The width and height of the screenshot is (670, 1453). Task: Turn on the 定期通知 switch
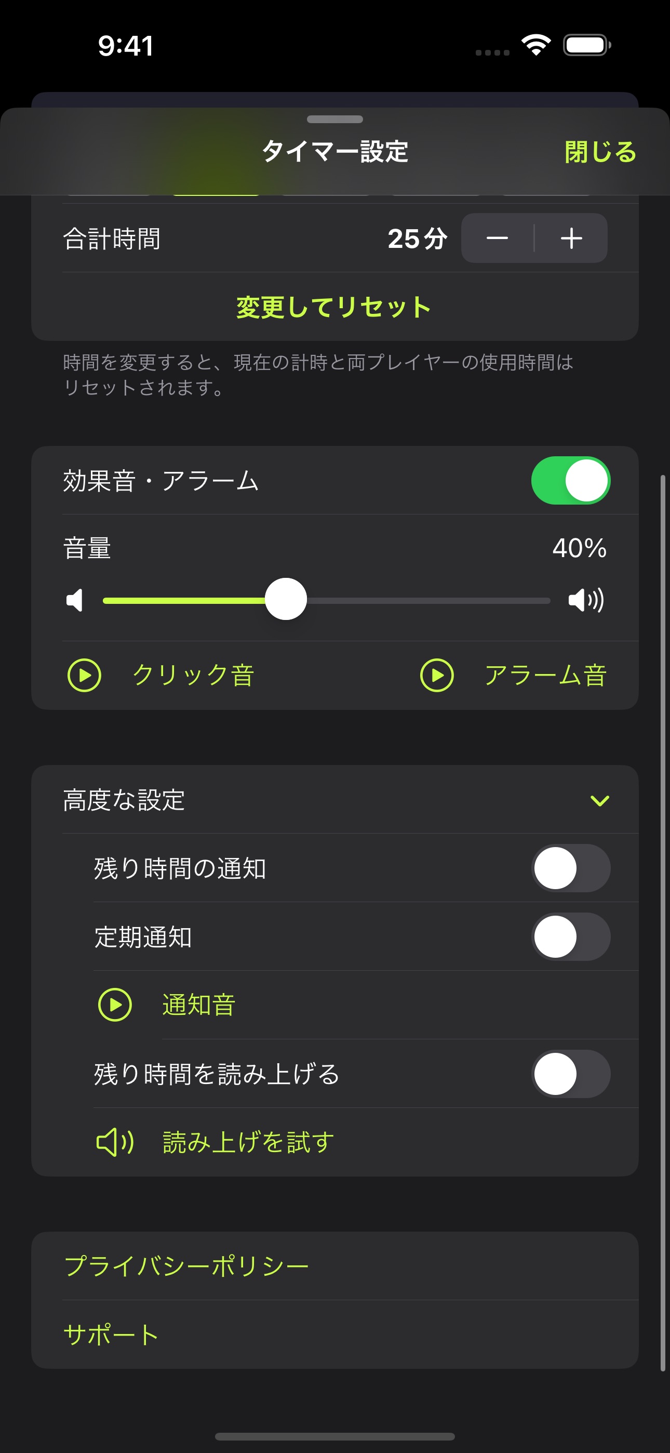[571, 937]
